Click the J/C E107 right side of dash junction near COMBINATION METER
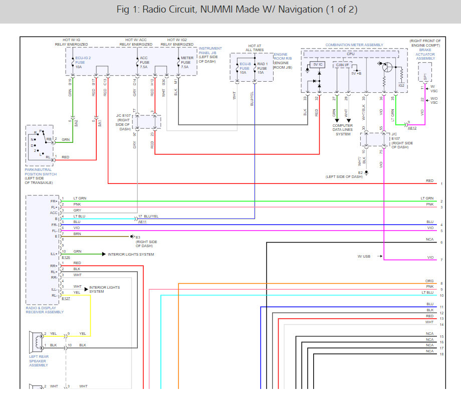 pos(375,139)
